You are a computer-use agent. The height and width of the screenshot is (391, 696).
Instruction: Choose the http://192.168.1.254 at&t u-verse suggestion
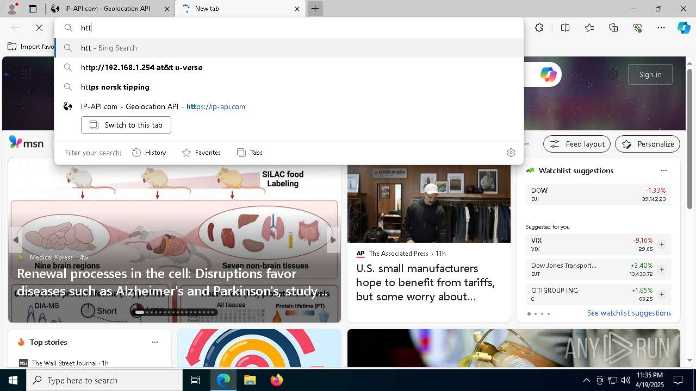pos(289,67)
